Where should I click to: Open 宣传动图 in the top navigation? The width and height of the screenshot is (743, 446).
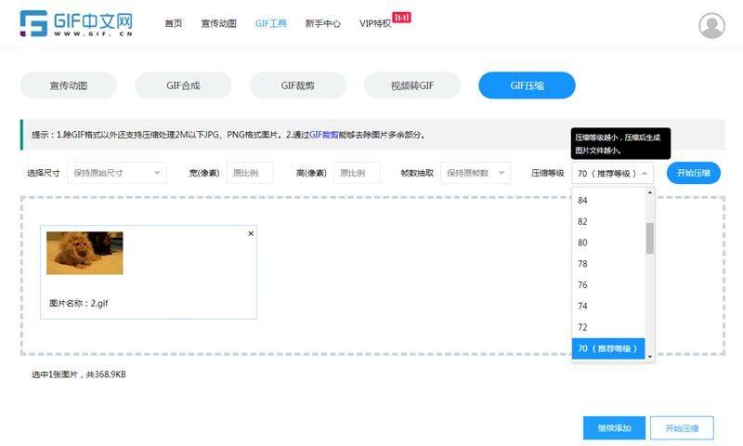(x=218, y=23)
